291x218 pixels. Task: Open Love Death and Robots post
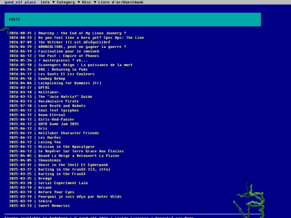(62, 106)
